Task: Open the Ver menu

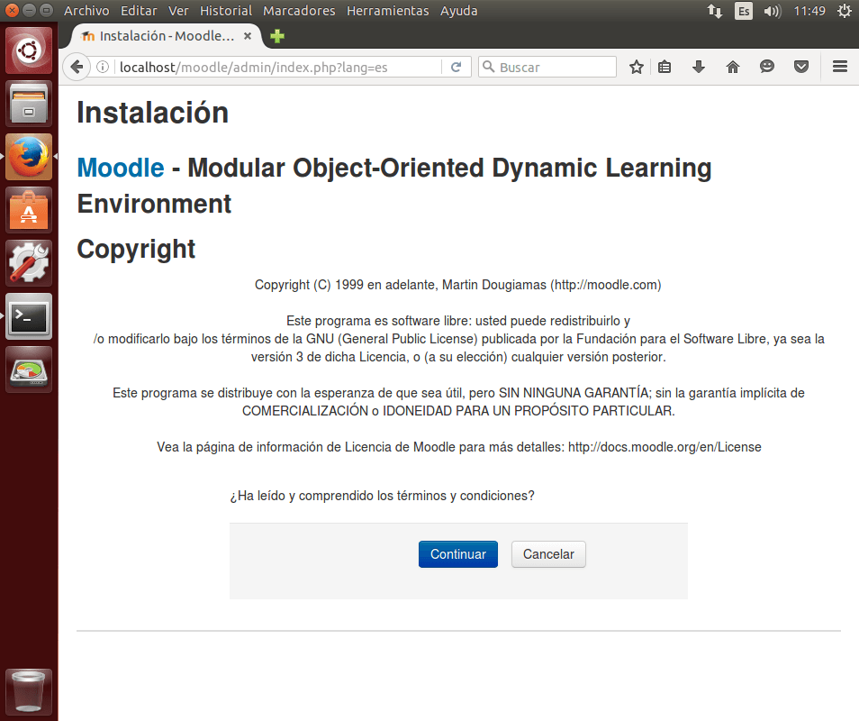Action: click(x=178, y=11)
